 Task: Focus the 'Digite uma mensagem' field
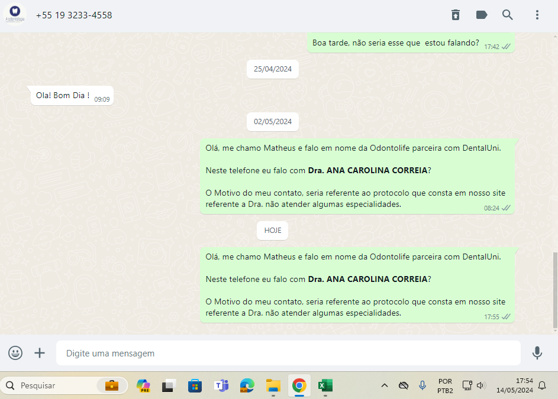pos(288,353)
